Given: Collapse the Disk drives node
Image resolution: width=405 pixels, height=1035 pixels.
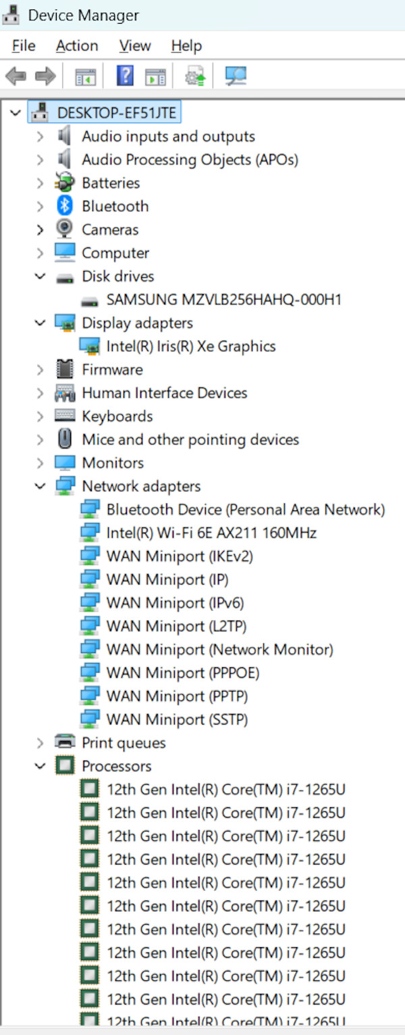Looking at the screenshot, I should (x=40, y=276).
